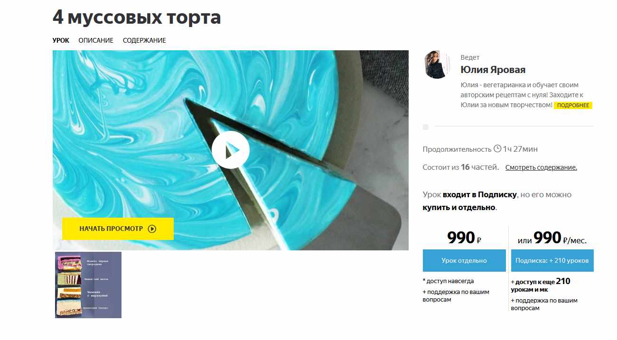
Task: Go to the СОДЕРЖАНИЕ tab
Action: click(x=144, y=40)
